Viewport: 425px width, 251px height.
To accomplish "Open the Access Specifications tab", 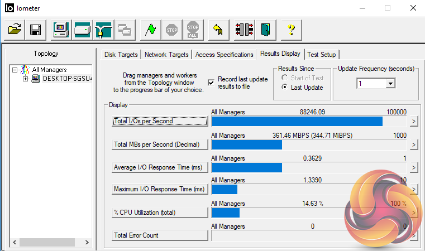I will (x=224, y=55).
